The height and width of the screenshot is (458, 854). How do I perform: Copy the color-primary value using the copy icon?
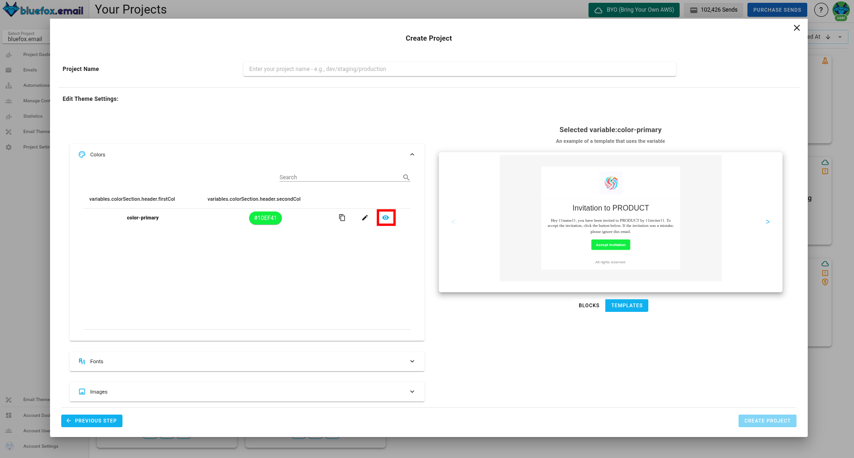coord(342,218)
